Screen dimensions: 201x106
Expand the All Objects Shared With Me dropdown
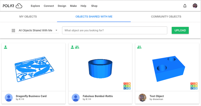pyautogui.click(x=35, y=30)
